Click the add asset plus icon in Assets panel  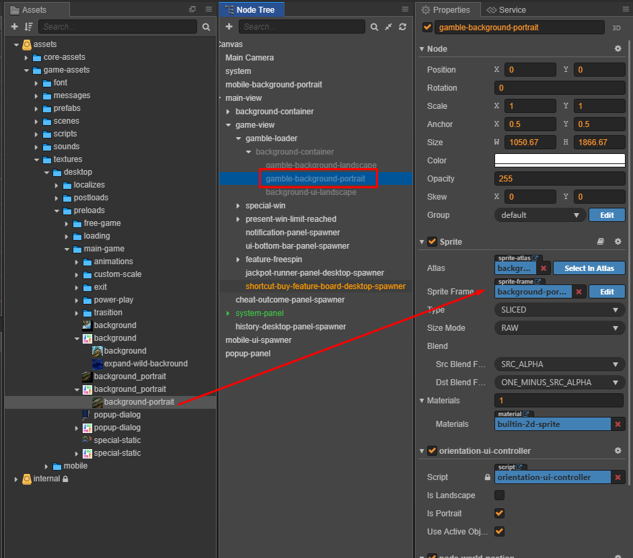pyautogui.click(x=15, y=27)
